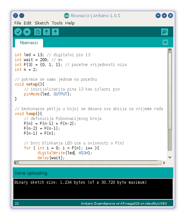
Task: Select the fibonacci tab
Action: click(29, 43)
